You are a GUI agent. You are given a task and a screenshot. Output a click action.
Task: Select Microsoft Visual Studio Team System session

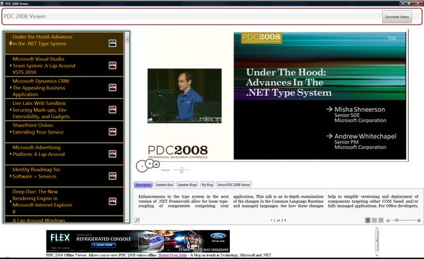pos(64,65)
